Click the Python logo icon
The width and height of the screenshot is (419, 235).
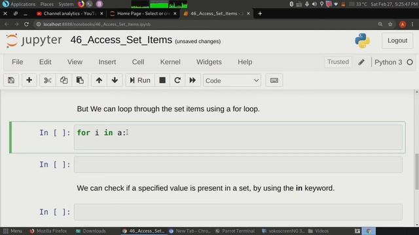pos(362,40)
